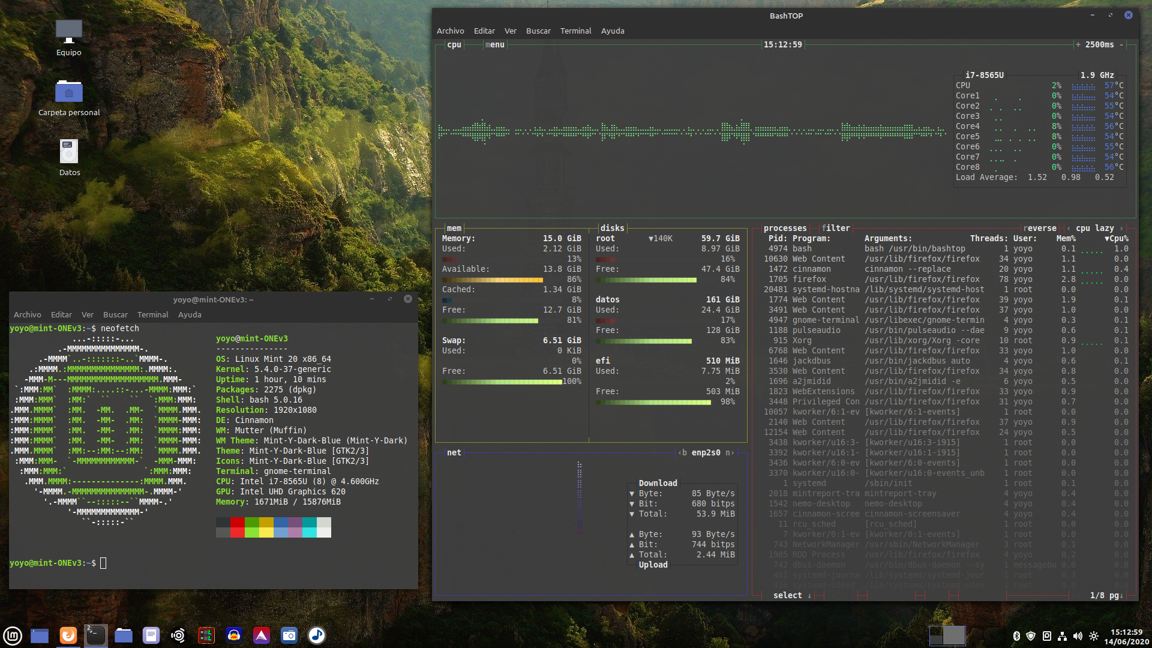
Task: Open the volume control tray icon
Action: tap(1078, 636)
